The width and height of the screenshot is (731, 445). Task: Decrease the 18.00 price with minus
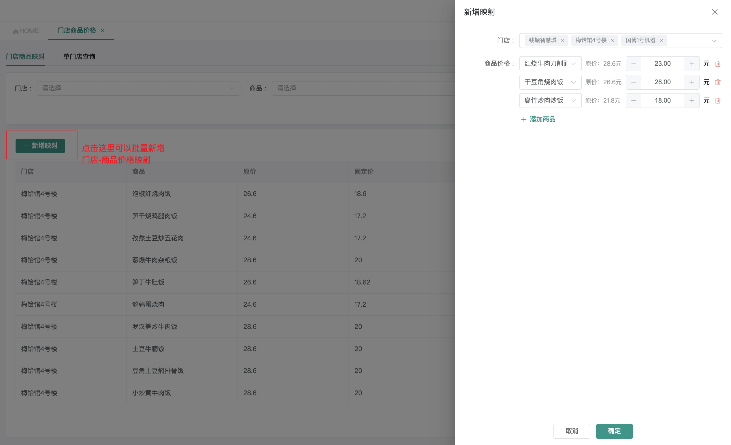coord(634,100)
